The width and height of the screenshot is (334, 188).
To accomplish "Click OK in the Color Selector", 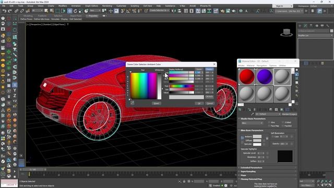I will pos(199,103).
